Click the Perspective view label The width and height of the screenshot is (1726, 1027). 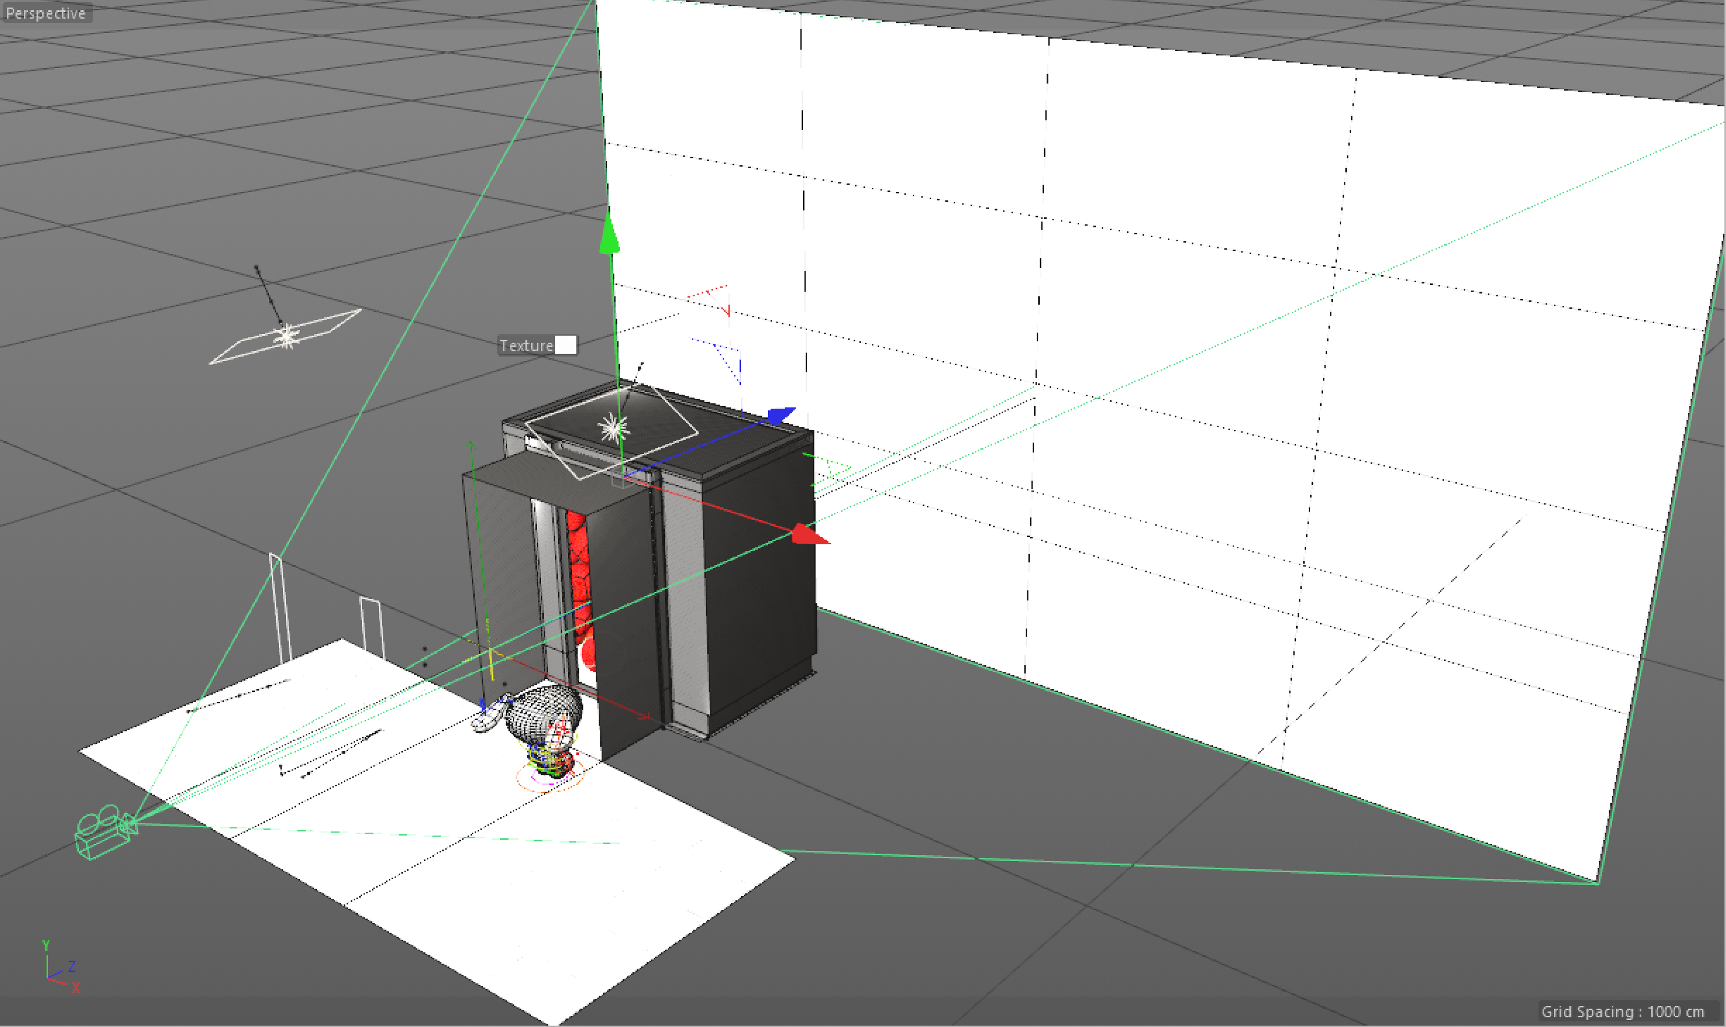tap(46, 13)
